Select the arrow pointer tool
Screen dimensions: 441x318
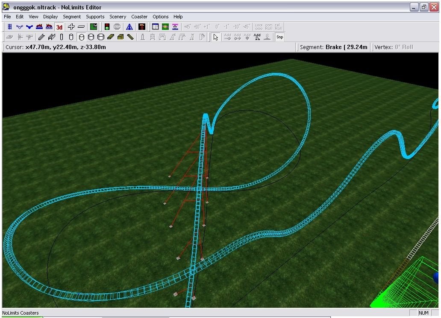pos(216,37)
